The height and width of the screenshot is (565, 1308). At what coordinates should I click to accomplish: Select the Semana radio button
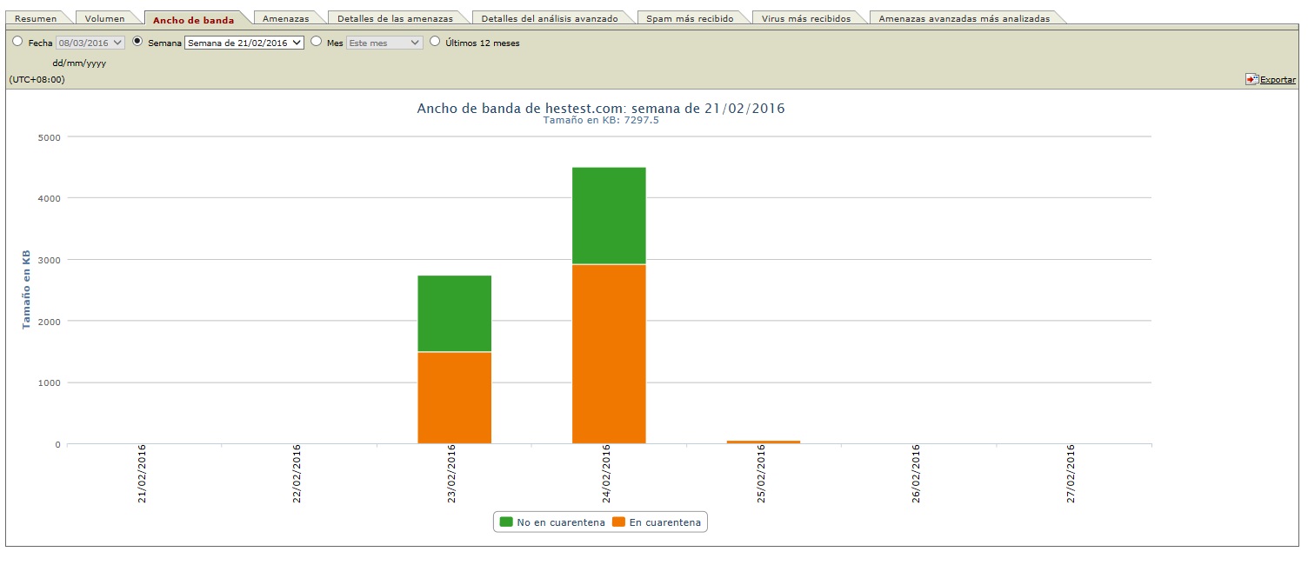137,41
